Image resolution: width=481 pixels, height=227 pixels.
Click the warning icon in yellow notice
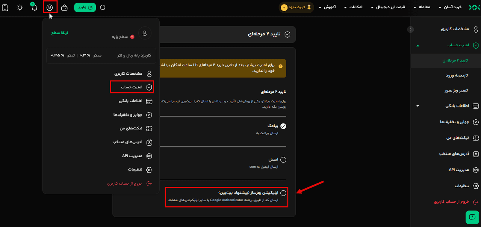coord(280,66)
